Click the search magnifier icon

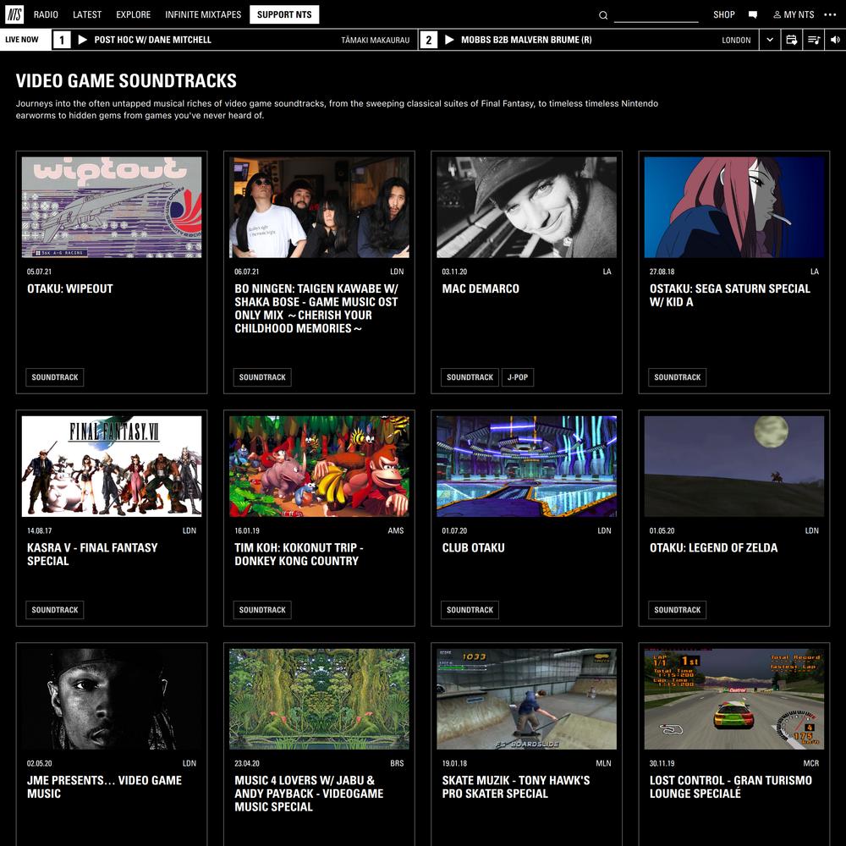(603, 15)
